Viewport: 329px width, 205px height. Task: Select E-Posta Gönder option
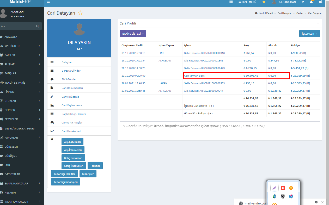click(x=71, y=71)
